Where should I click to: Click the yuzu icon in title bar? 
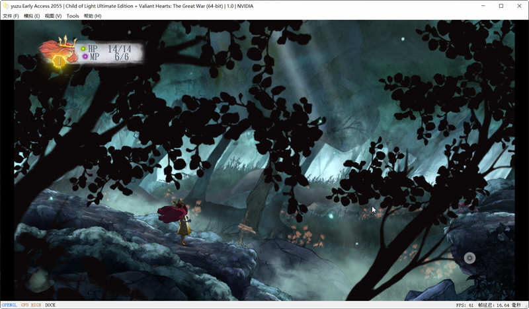(5, 6)
